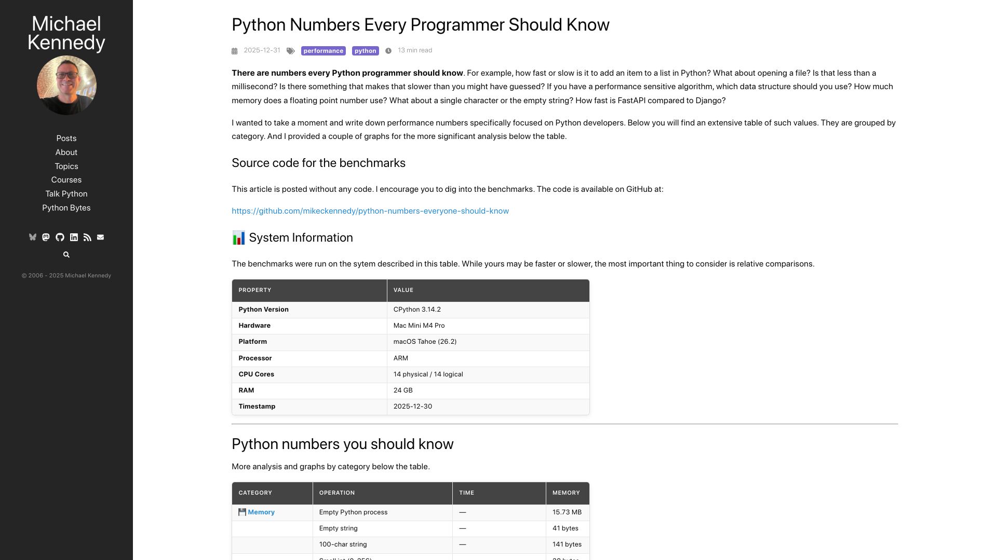Screen dimensions: 997x560
Task: Click the '15.73 MB' memory cell
Action: tap(568, 512)
